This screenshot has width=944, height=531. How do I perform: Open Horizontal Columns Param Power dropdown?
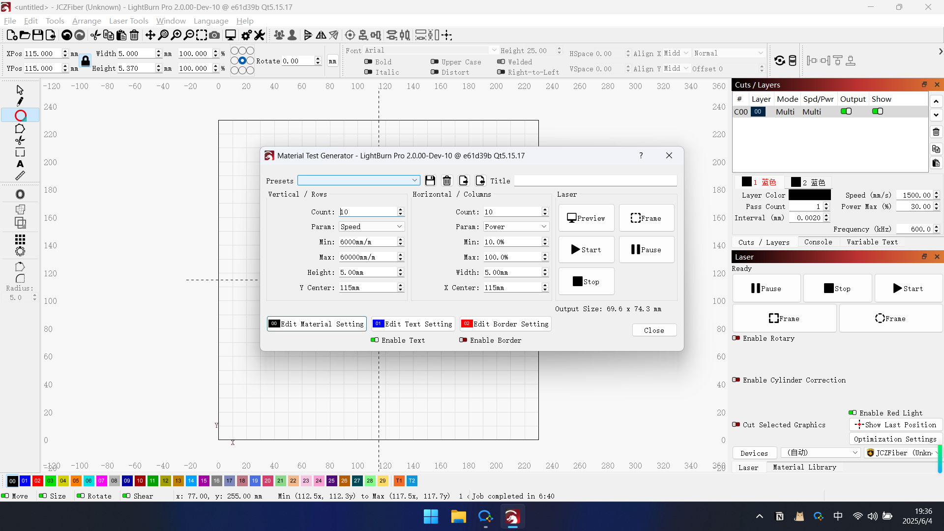coord(516,227)
